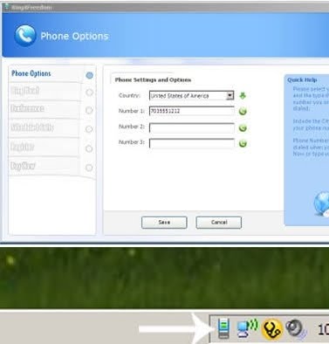The width and height of the screenshot is (329, 344).
Task: Click the Number 1 input field
Action: point(192,111)
